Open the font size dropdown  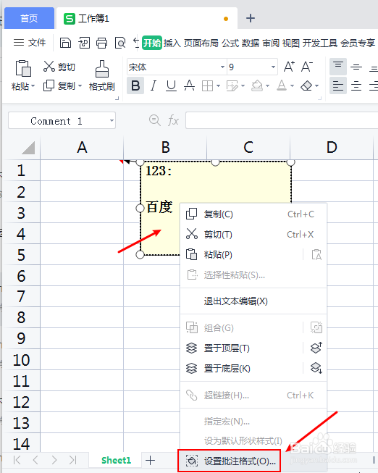(x=273, y=67)
